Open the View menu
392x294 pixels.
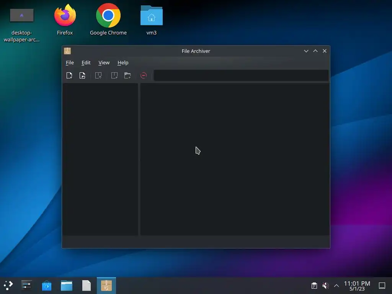104,62
